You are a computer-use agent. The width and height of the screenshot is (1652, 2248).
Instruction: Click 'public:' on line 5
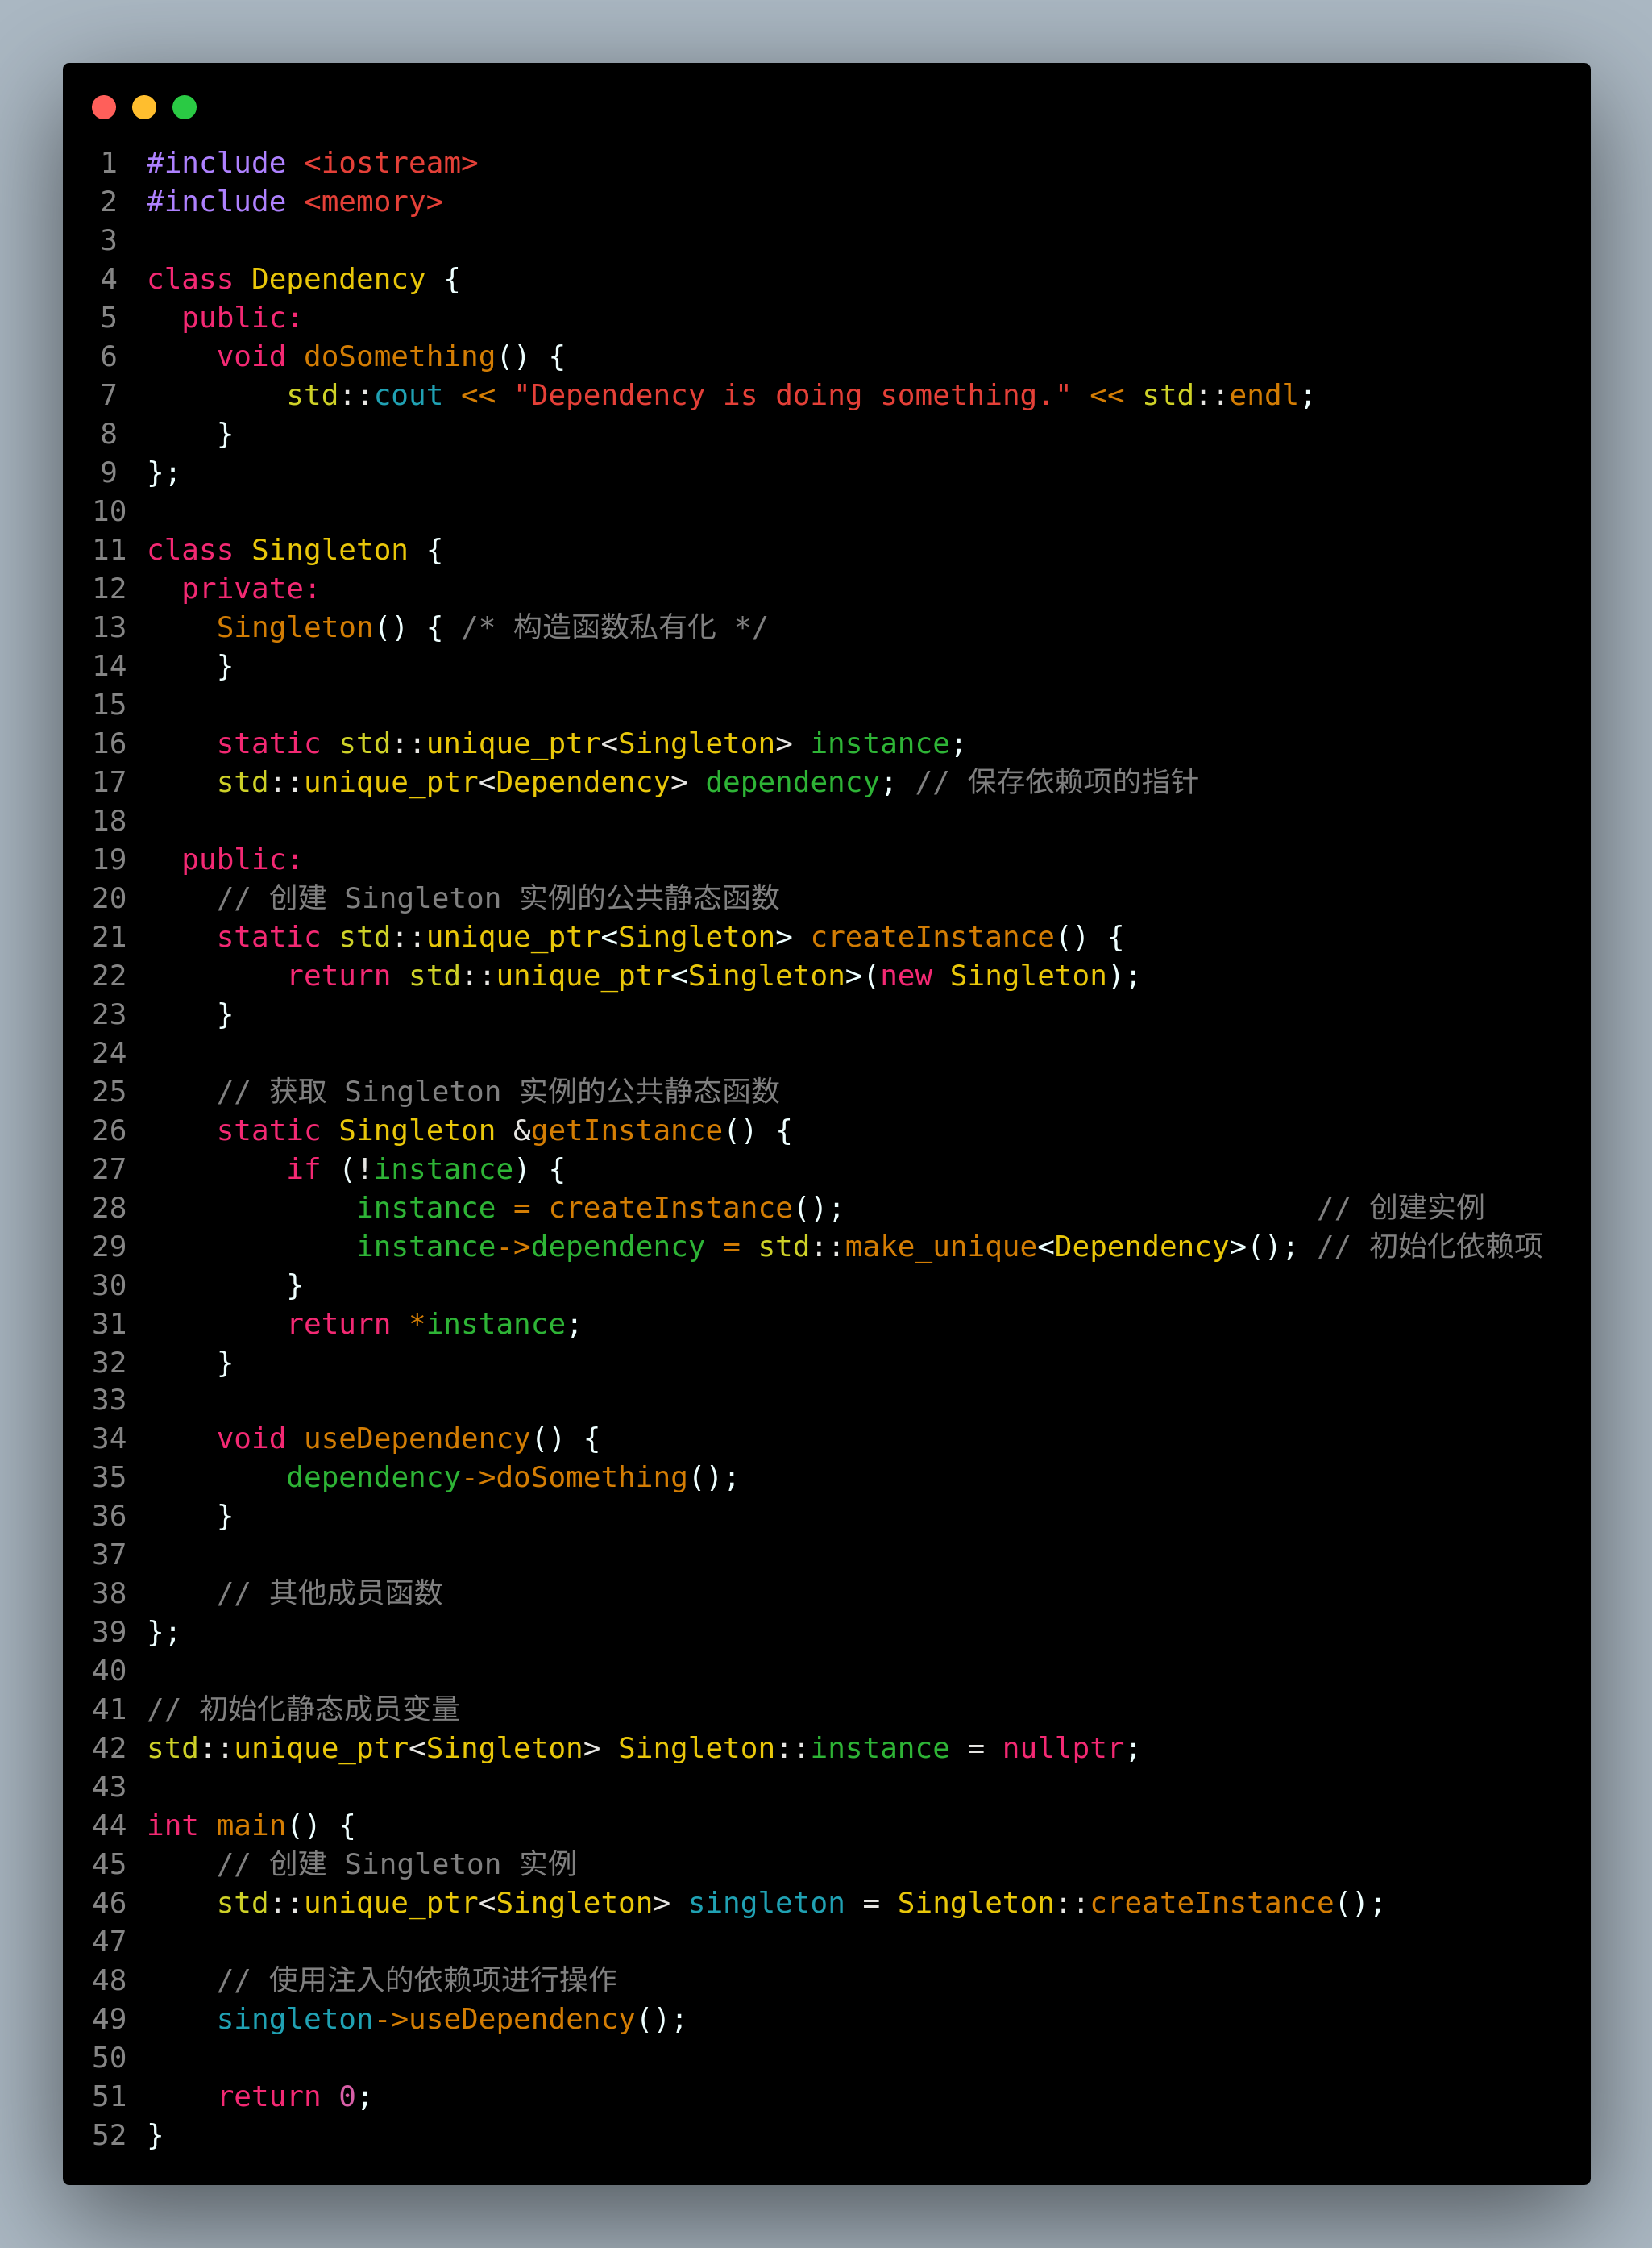point(241,318)
